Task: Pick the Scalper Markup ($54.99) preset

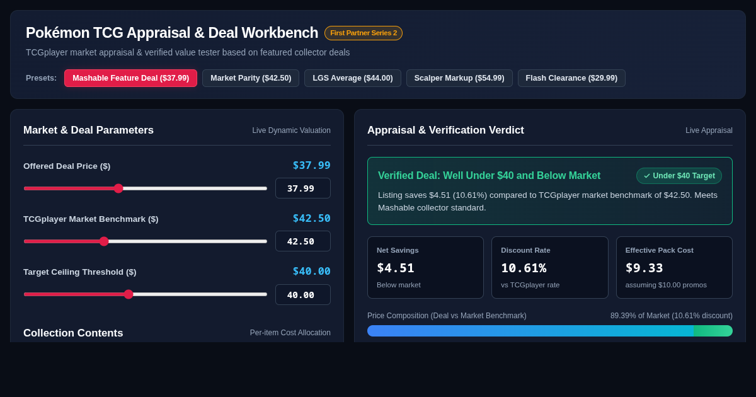Action: pyautogui.click(x=459, y=78)
